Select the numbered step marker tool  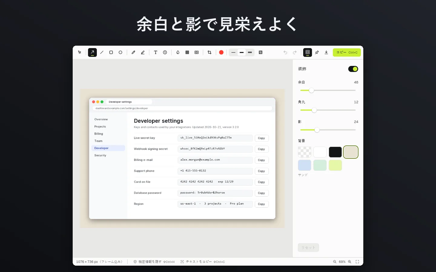click(165, 52)
